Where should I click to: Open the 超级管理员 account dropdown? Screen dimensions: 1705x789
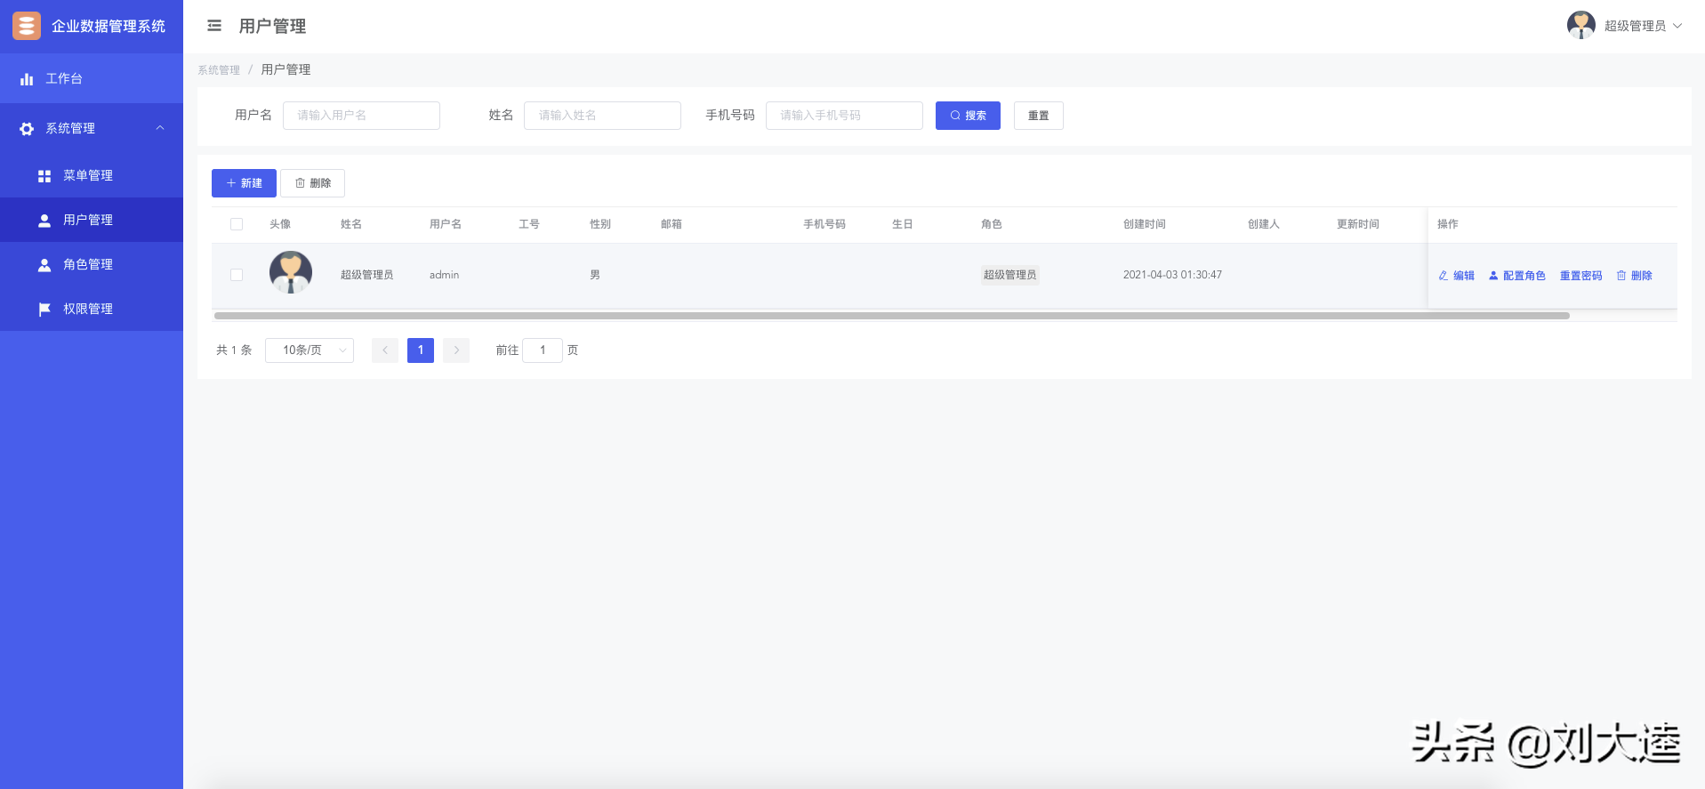1626,26
